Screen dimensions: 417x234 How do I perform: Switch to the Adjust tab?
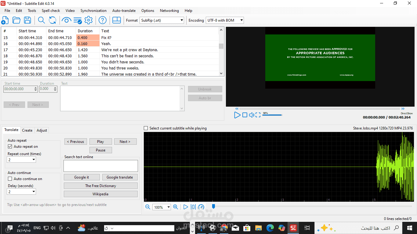tap(42, 130)
